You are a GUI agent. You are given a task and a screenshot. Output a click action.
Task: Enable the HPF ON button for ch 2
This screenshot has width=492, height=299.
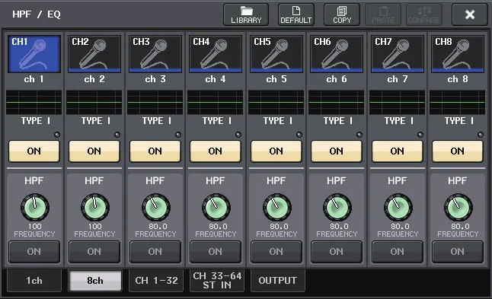tap(94, 252)
